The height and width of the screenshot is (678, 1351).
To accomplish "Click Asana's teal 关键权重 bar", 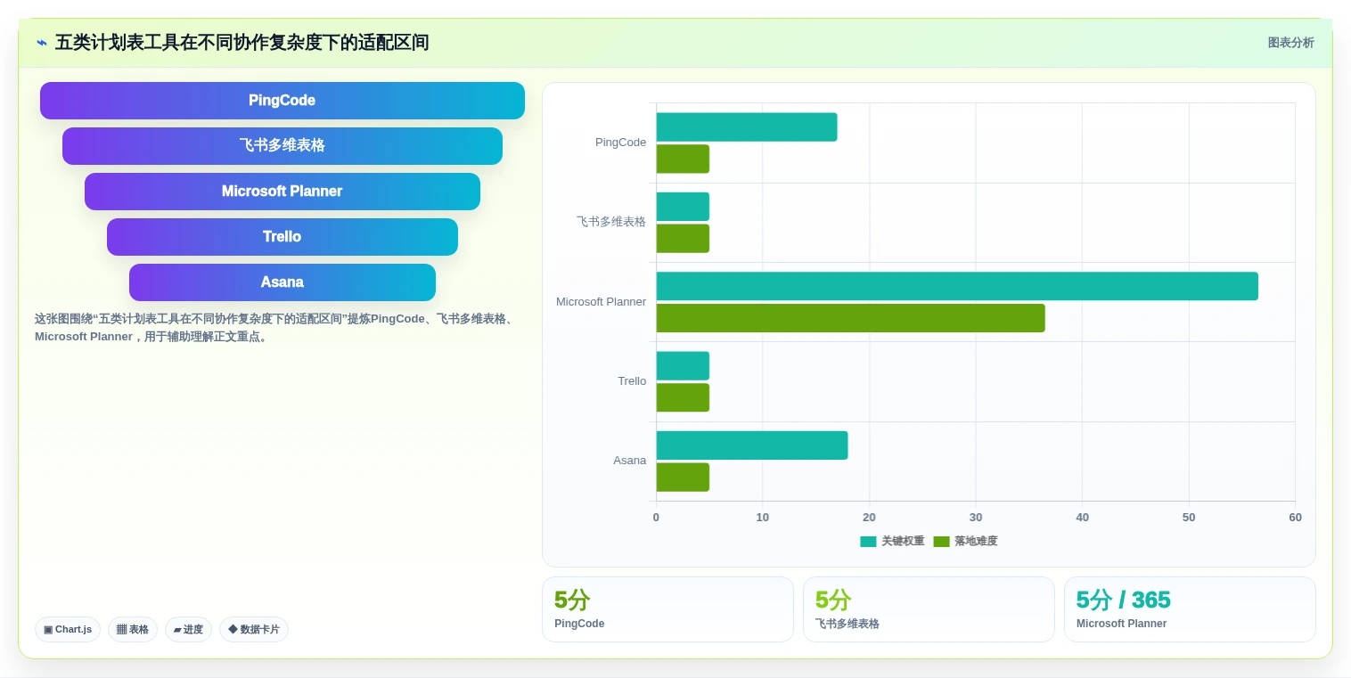I will (752, 445).
